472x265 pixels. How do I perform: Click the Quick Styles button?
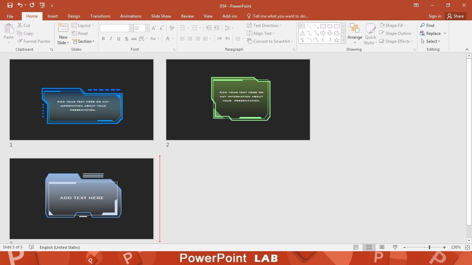click(370, 34)
